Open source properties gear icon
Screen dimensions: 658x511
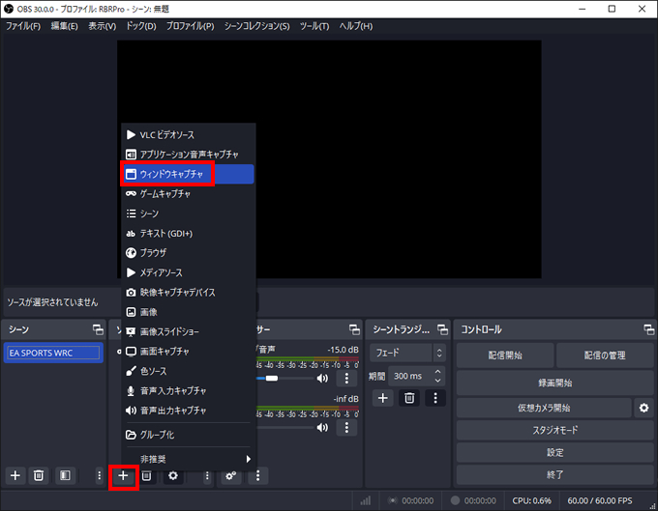(173, 476)
